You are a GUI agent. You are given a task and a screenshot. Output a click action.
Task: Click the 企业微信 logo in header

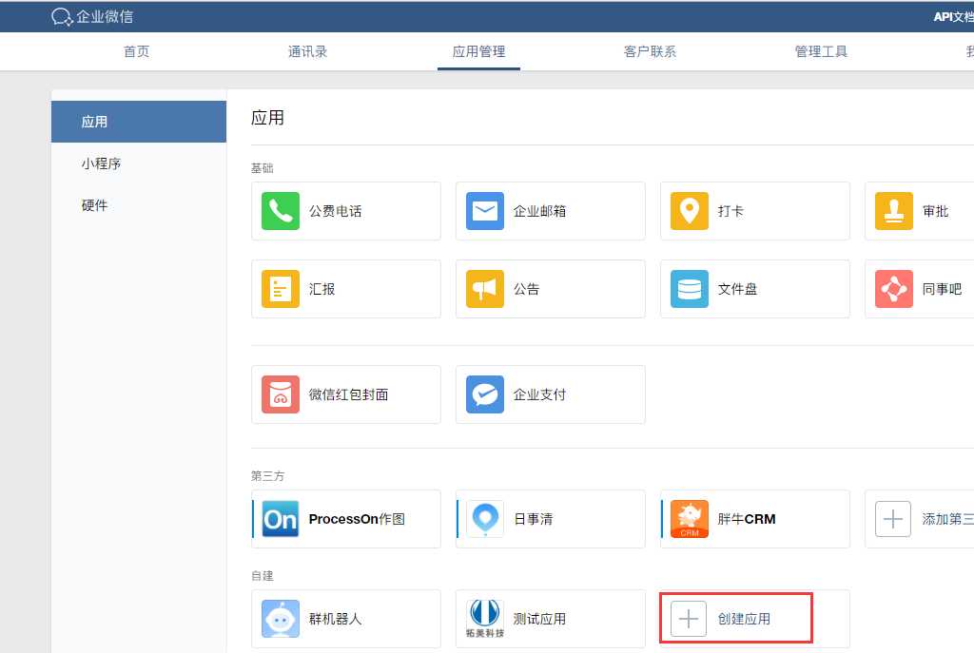click(92, 17)
